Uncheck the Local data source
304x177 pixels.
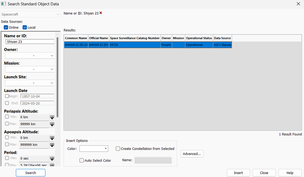pyautogui.click(x=24, y=27)
